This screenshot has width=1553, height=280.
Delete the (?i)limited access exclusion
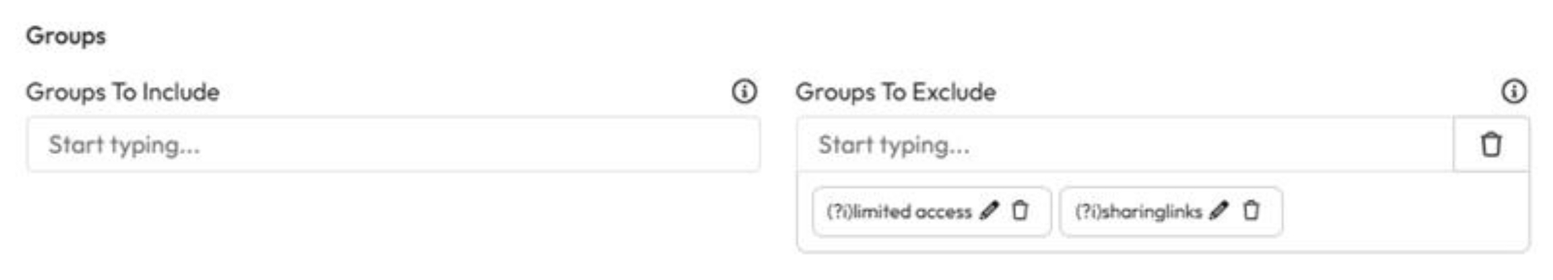pos(1021,211)
